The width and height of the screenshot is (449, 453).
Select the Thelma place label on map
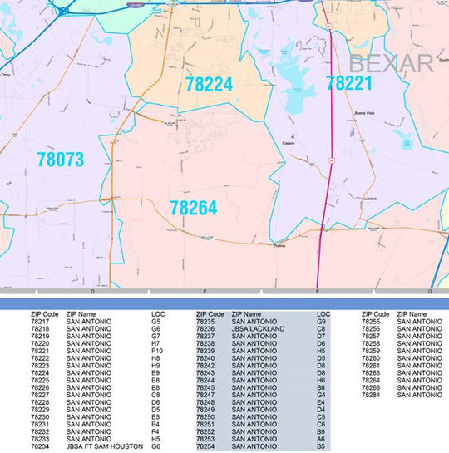[279, 246]
